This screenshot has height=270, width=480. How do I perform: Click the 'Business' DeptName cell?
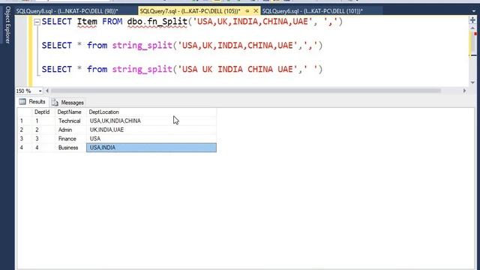pos(70,148)
